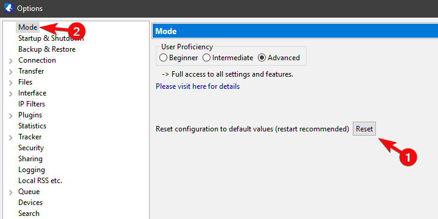The image size is (438, 219).
Task: Expand the Queue tree node
Action: click(10, 192)
